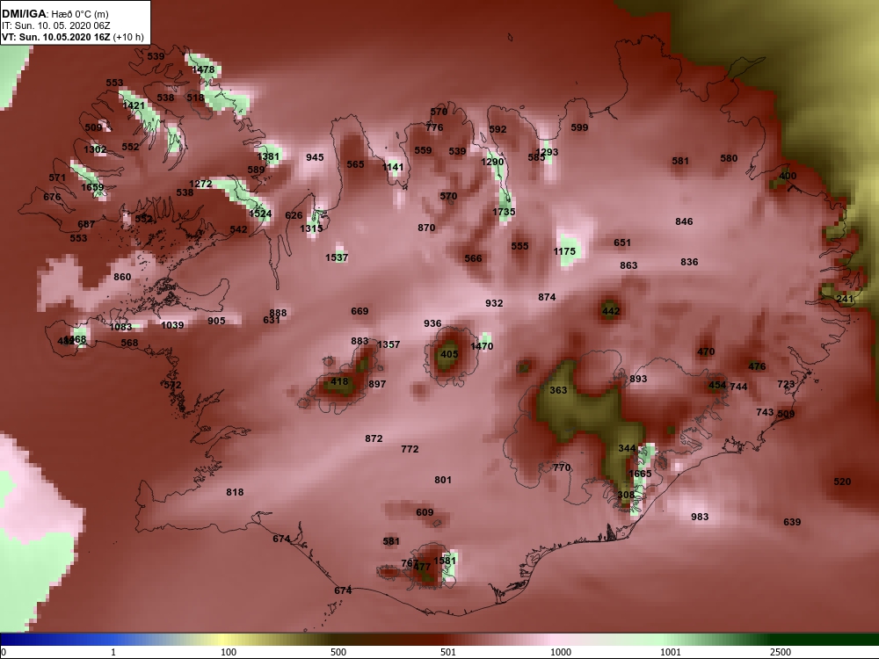Click the 872 height value
879x659 pixels.
click(374, 438)
